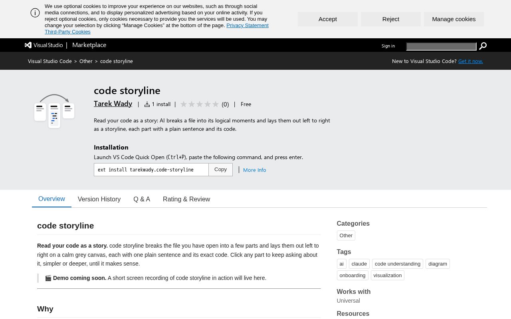Screen dimensions: 511x319
Task: Switch to the Version History tab
Action: point(99,199)
